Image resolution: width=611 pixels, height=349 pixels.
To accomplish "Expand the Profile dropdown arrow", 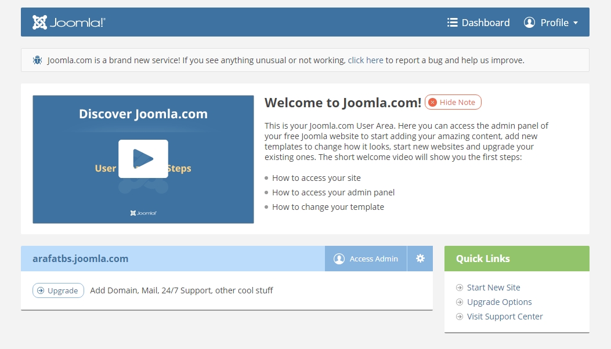I will click(x=576, y=23).
